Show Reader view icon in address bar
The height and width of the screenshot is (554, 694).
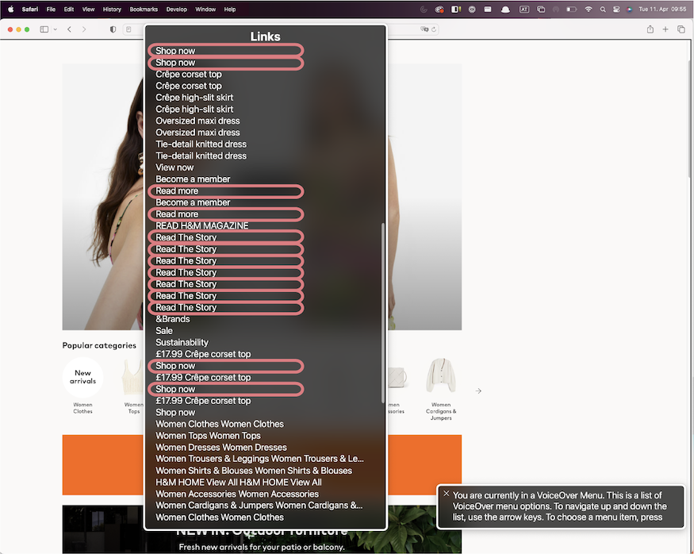click(128, 29)
